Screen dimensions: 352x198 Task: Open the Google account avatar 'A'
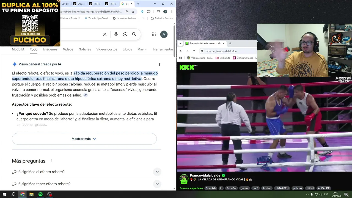[164, 34]
